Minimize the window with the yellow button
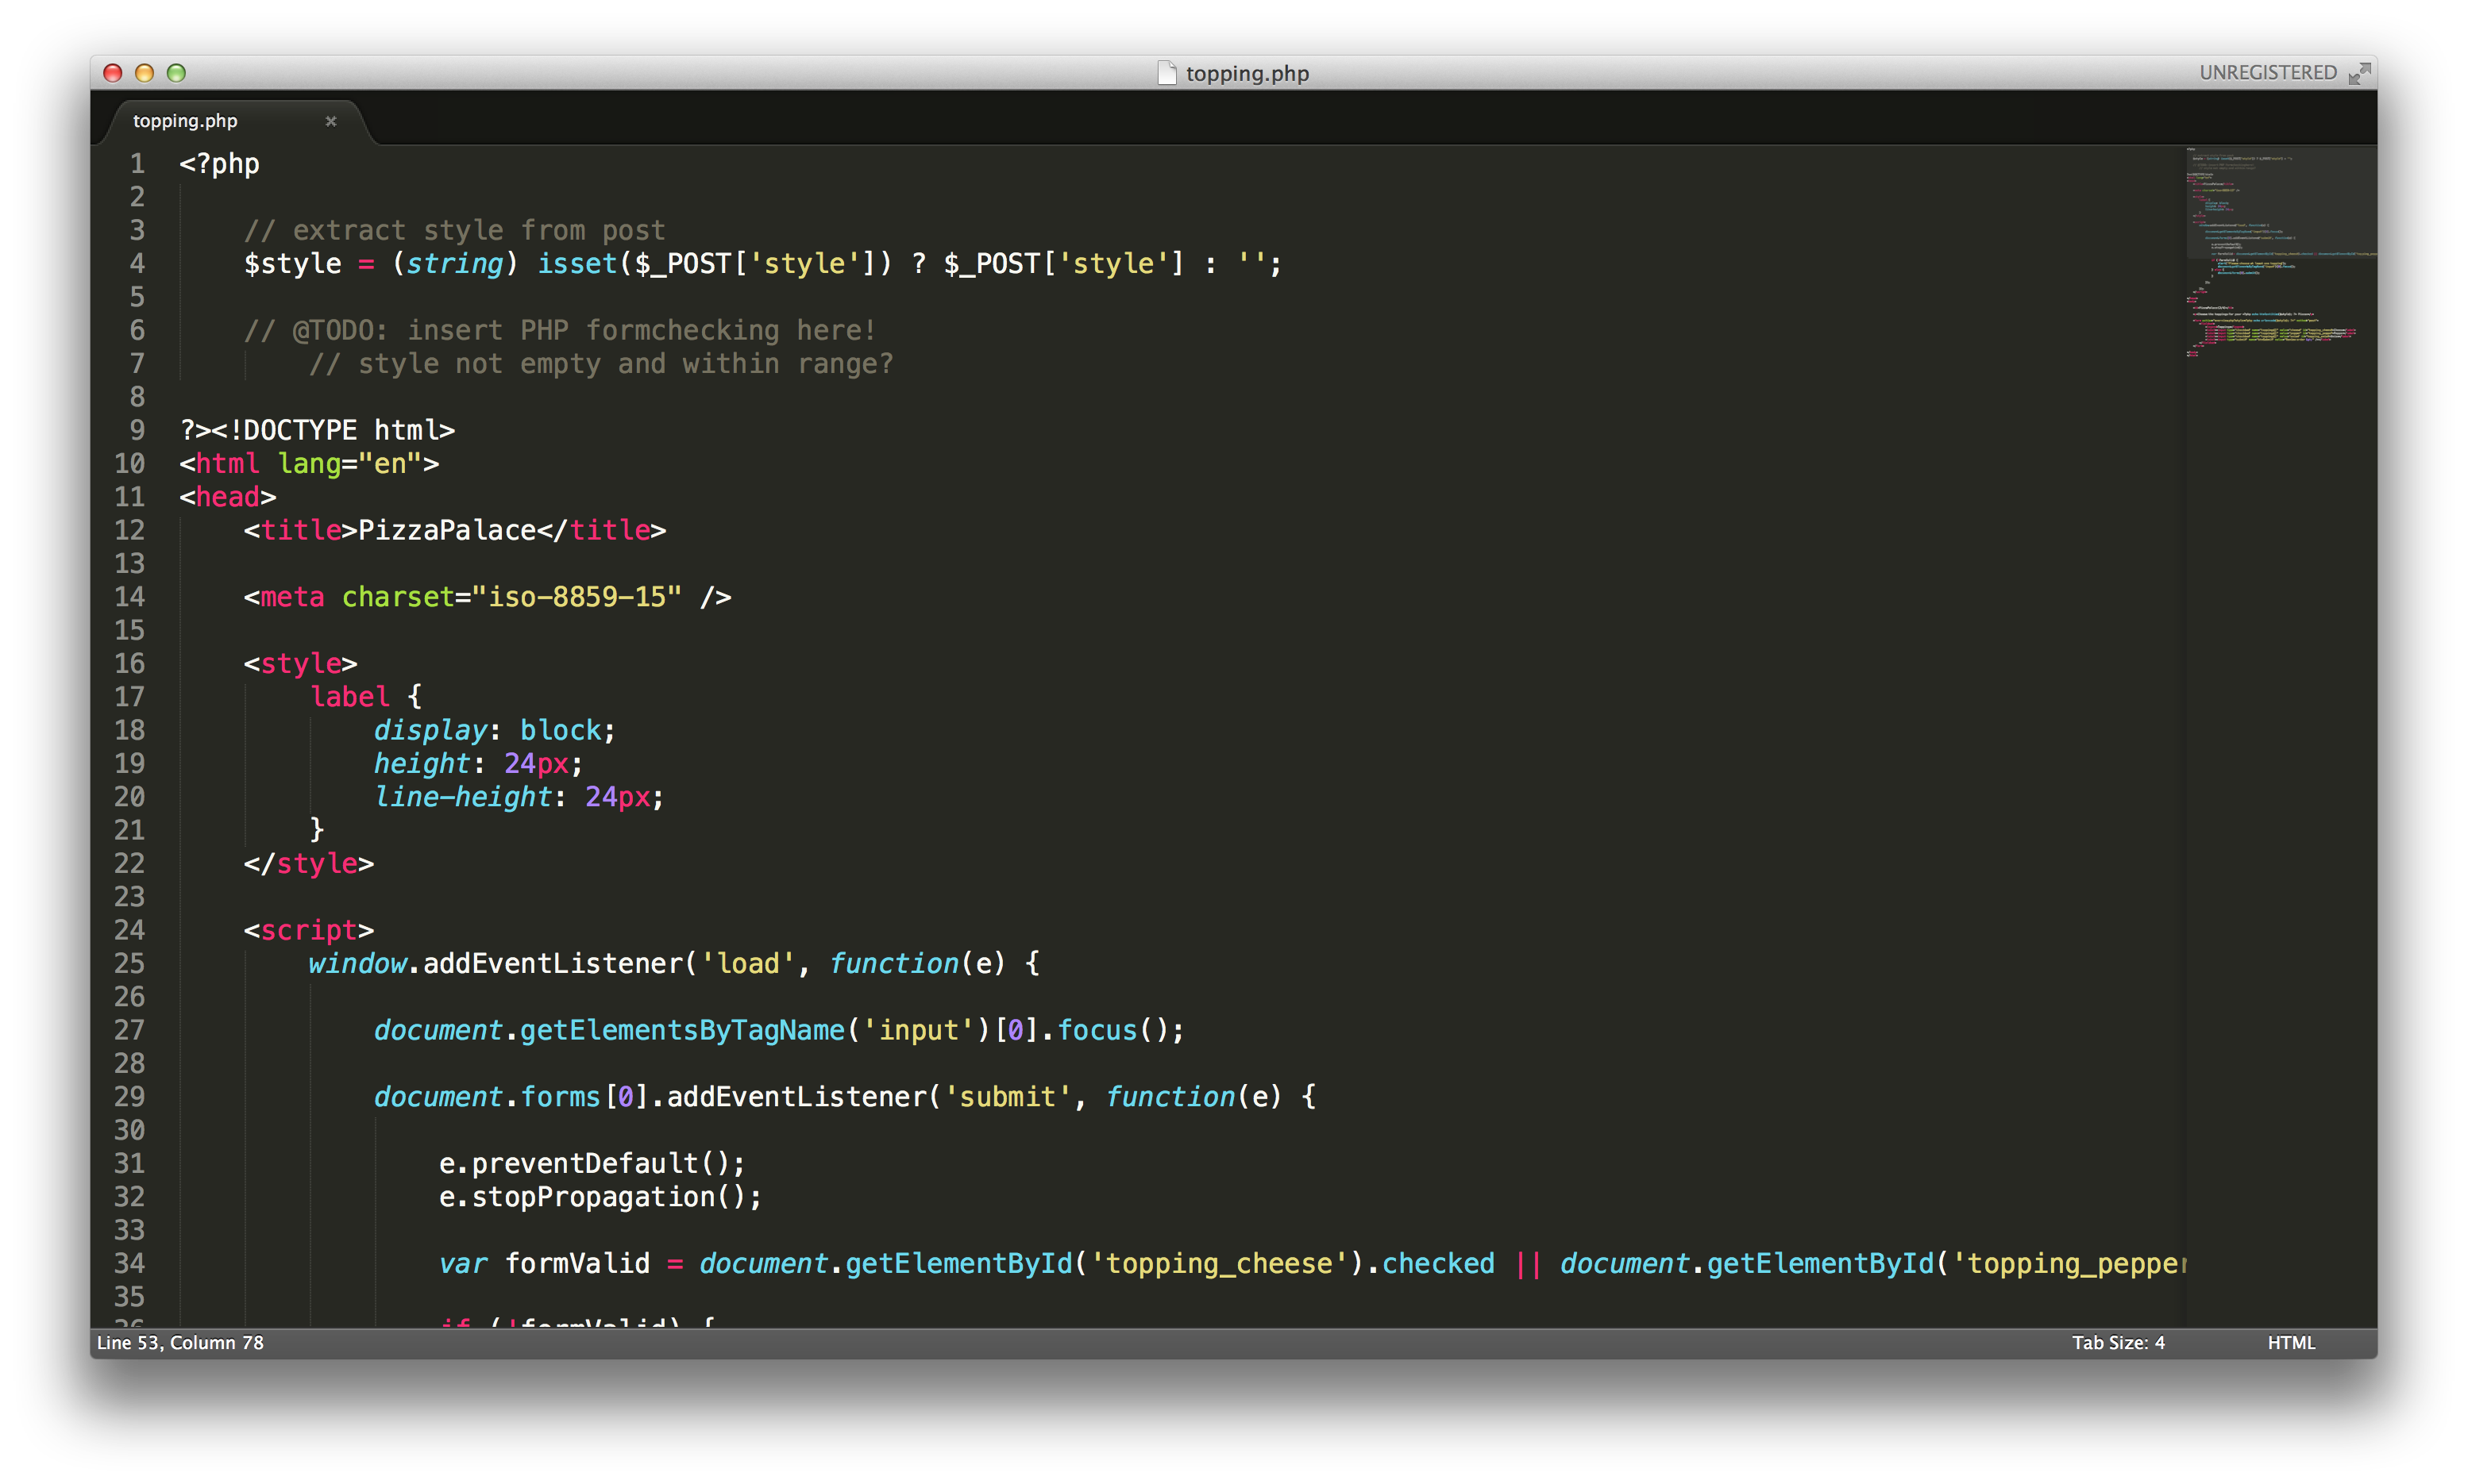Image resolution: width=2468 pixels, height=1484 pixels. [144, 73]
